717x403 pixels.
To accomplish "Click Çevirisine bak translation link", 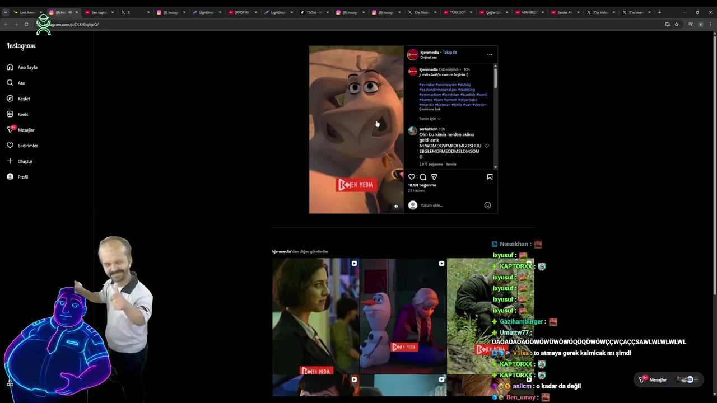I will (x=430, y=110).
